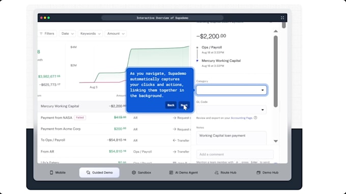Select the Mercury Working Capital transaction row
This screenshot has width=346, height=194.
(114, 106)
